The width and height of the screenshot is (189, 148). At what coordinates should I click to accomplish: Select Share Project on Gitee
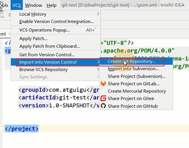tap(136, 98)
